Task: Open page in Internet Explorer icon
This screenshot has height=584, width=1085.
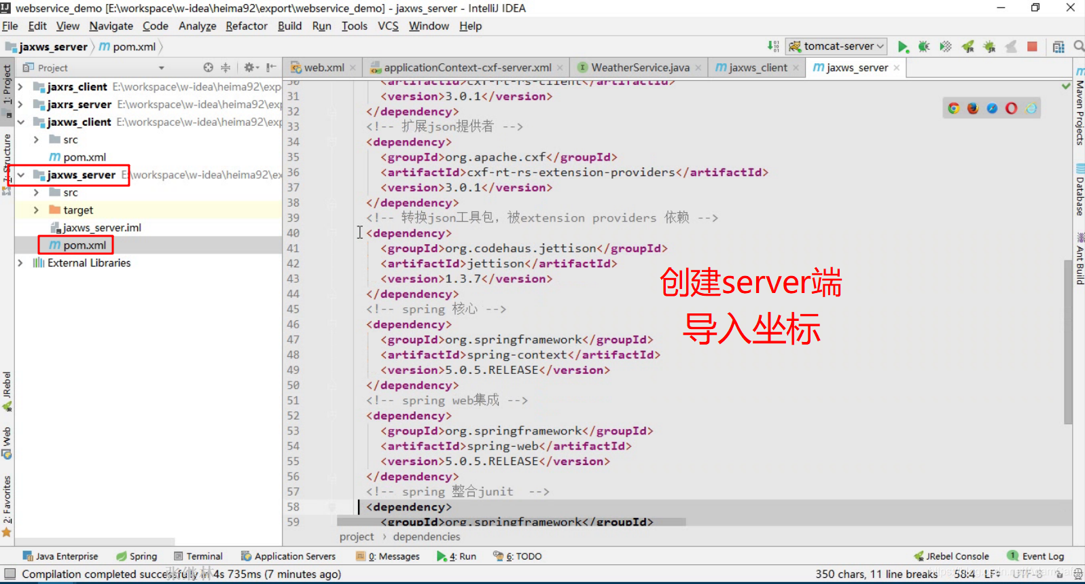Action: [x=1031, y=108]
